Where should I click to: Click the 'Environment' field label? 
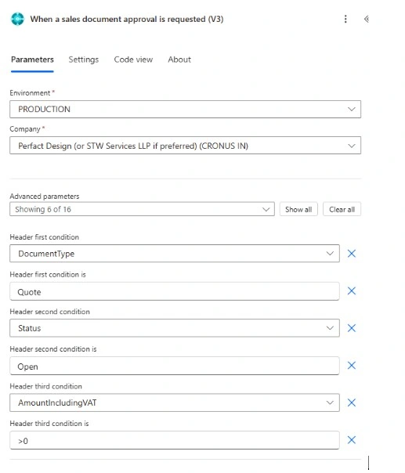point(30,93)
